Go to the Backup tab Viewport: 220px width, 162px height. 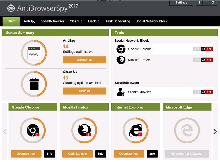click(x=94, y=21)
